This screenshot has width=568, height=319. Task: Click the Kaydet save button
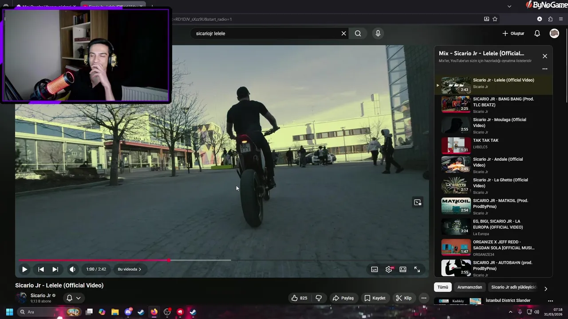375,298
